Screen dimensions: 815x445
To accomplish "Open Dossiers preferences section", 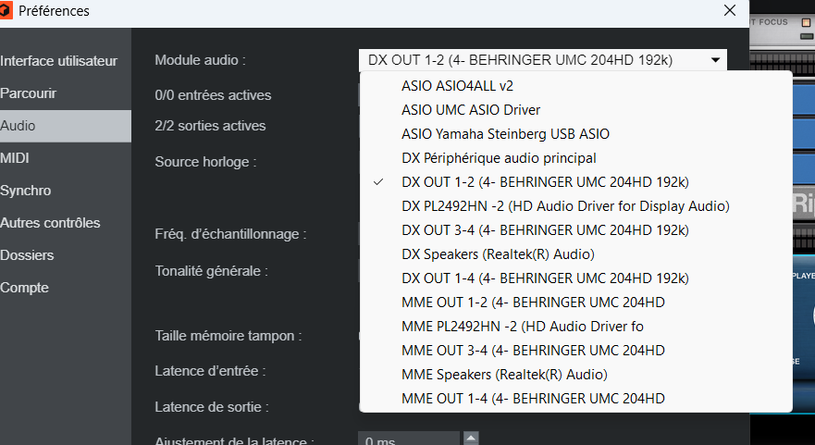I will pos(66,255).
